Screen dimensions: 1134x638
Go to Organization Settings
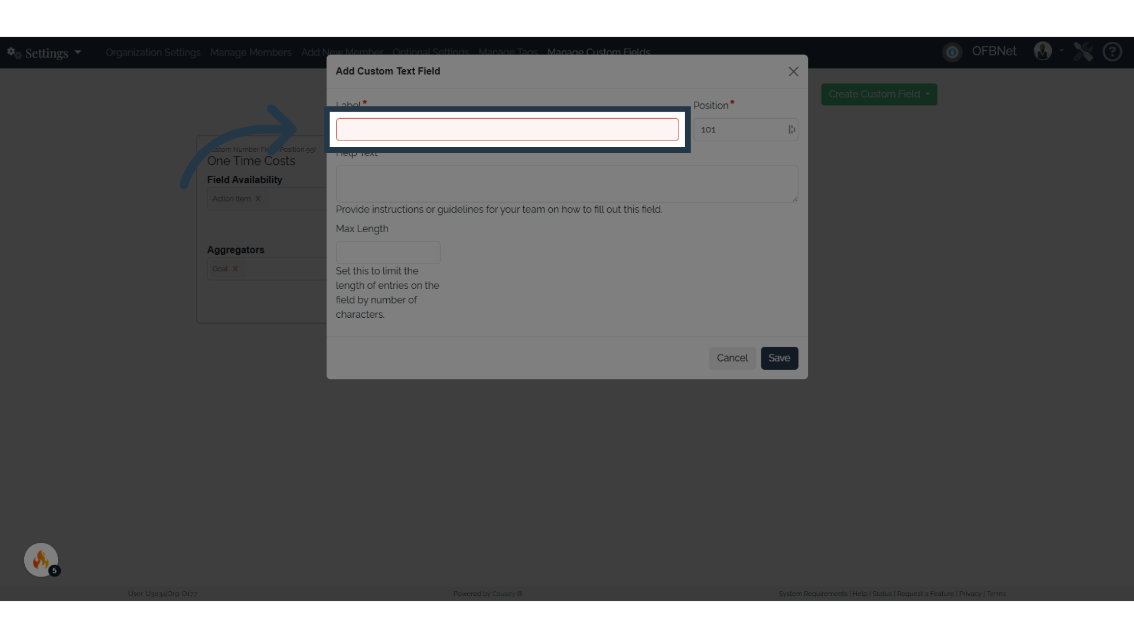click(153, 53)
